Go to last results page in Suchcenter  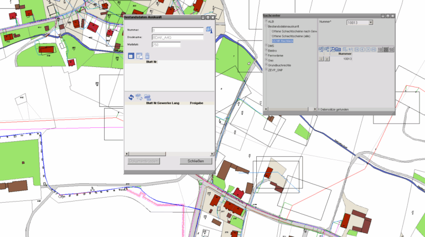point(374,49)
